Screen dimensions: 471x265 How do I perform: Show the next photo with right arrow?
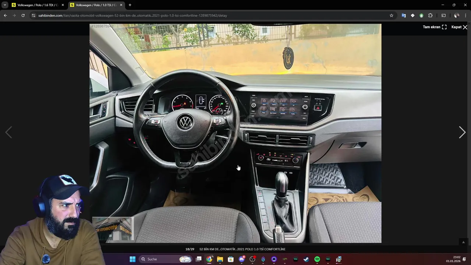[x=462, y=132]
